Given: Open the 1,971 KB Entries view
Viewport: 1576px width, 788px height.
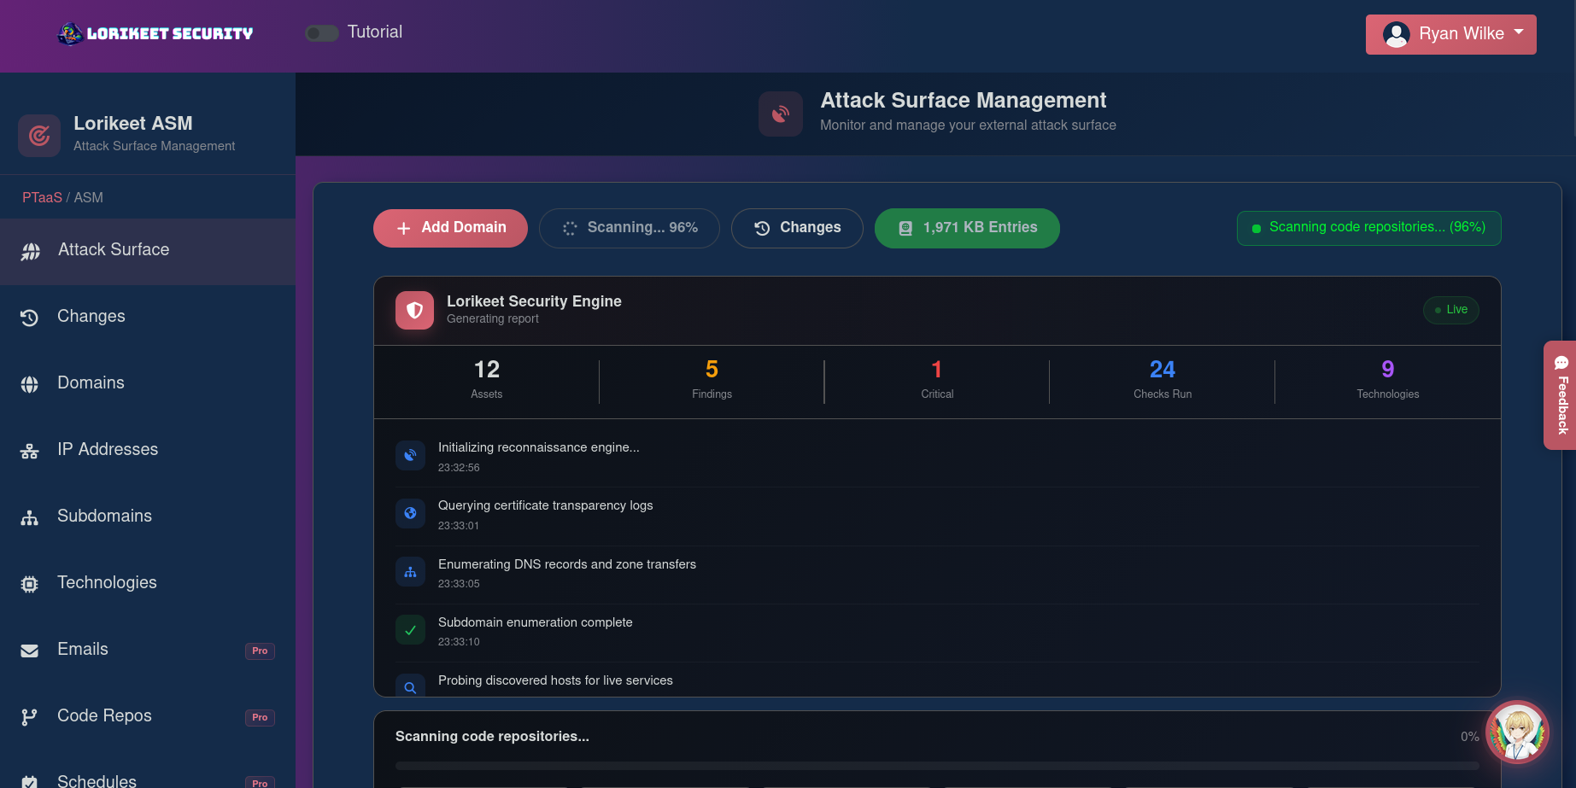Looking at the screenshot, I should click(x=966, y=228).
